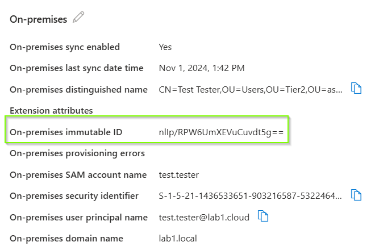
Task: Click the On-premises provisioning errors label
Action: 77,153
